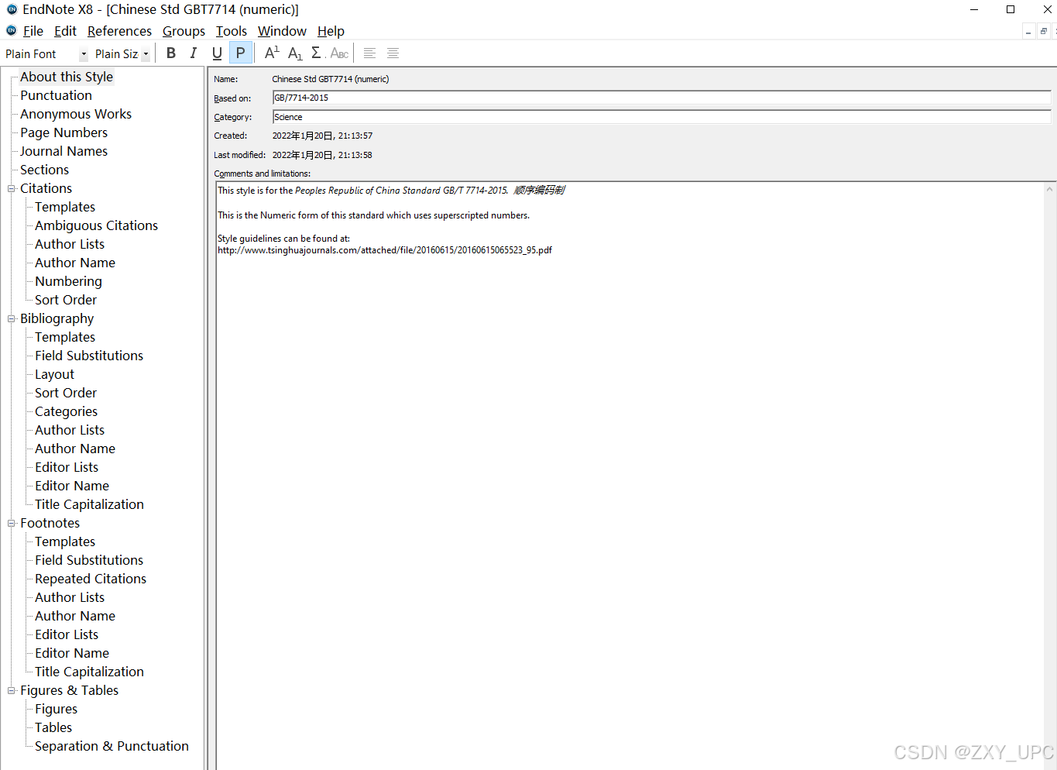Select Author Lists under Citations
Viewport: 1057px width, 770px height.
tap(70, 244)
